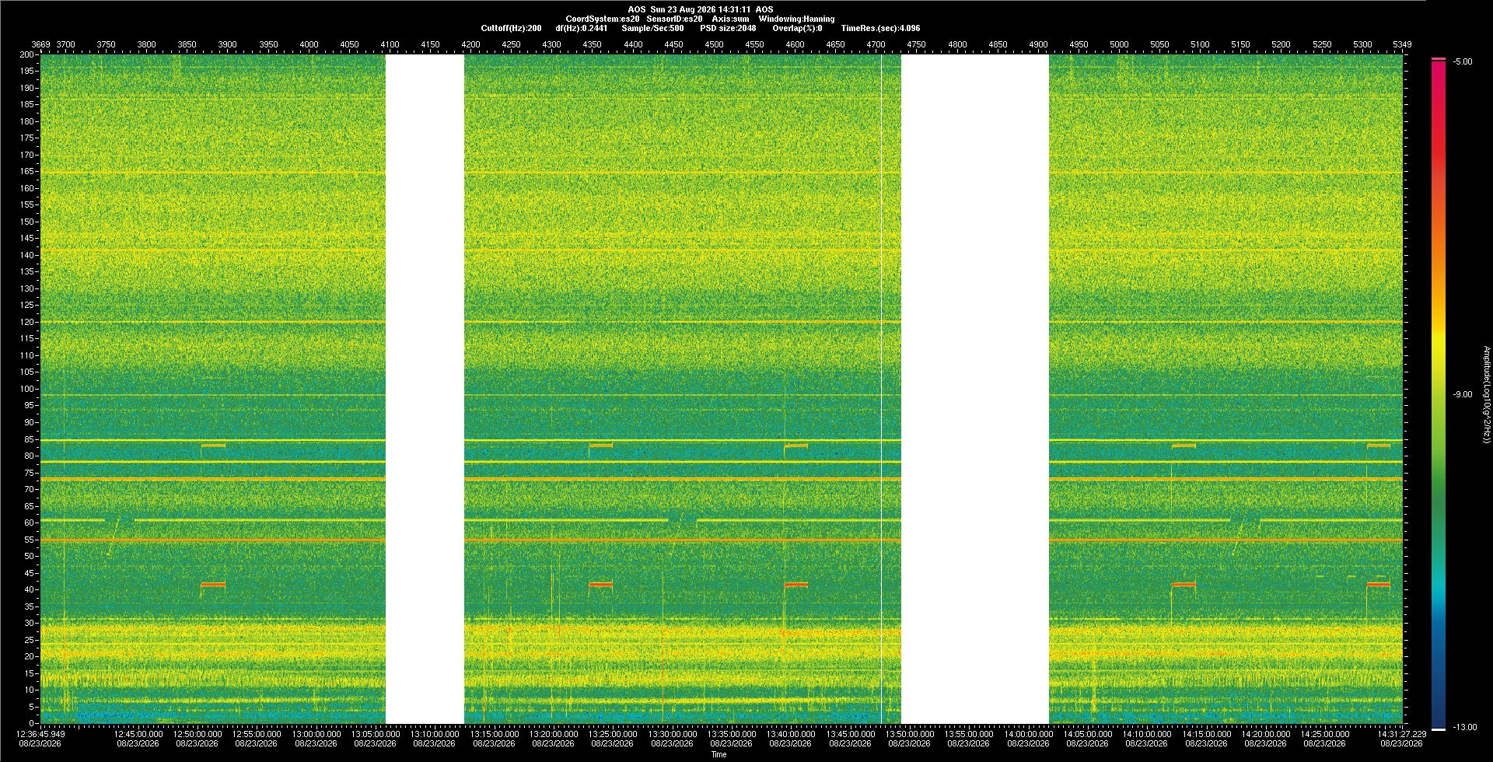Click the time tick label '13:25:00.000'
The image size is (1493, 762).
tap(613, 733)
